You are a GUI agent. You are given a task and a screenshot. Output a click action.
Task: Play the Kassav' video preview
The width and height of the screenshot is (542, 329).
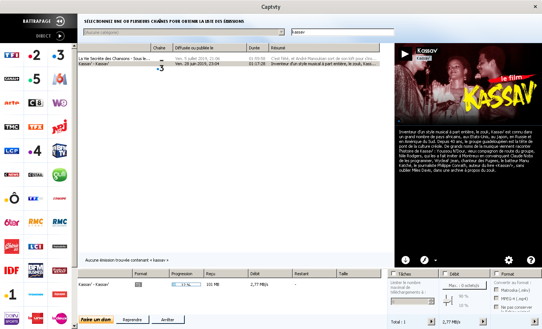click(405, 54)
